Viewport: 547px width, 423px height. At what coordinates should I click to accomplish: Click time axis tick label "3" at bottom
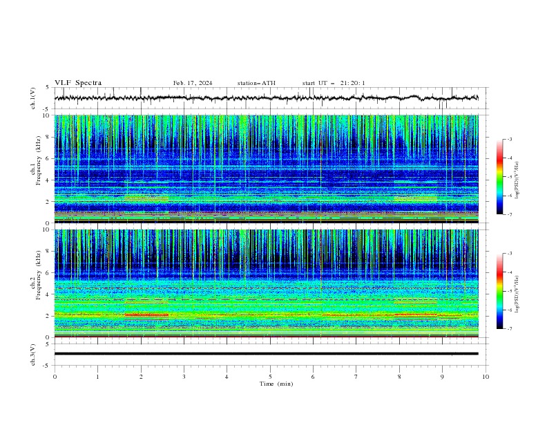click(x=184, y=377)
